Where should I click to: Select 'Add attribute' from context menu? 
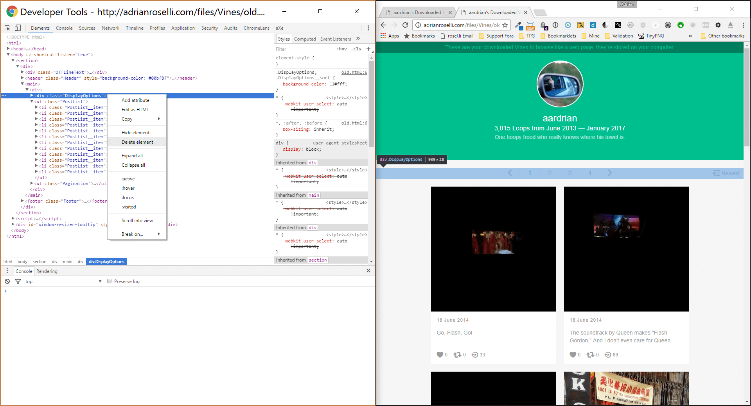pyautogui.click(x=137, y=100)
